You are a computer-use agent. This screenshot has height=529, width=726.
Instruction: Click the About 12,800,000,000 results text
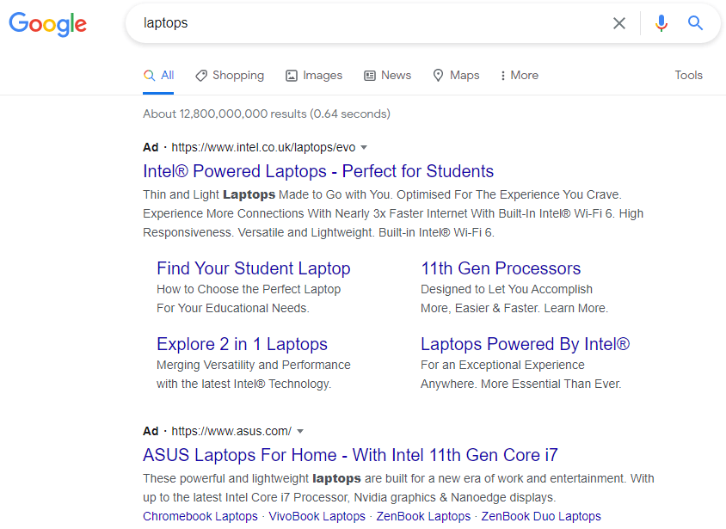pyautogui.click(x=267, y=114)
